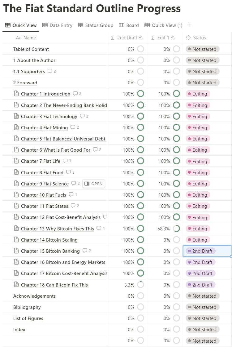232x347 pixels.
Task: Open comments on Chapter 10 Fiat Fuels
Action: [x=73, y=195]
